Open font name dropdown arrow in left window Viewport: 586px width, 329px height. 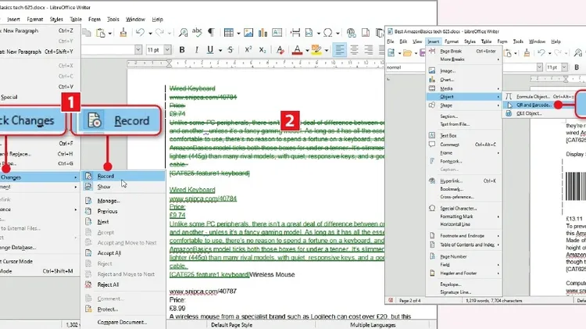click(x=138, y=50)
